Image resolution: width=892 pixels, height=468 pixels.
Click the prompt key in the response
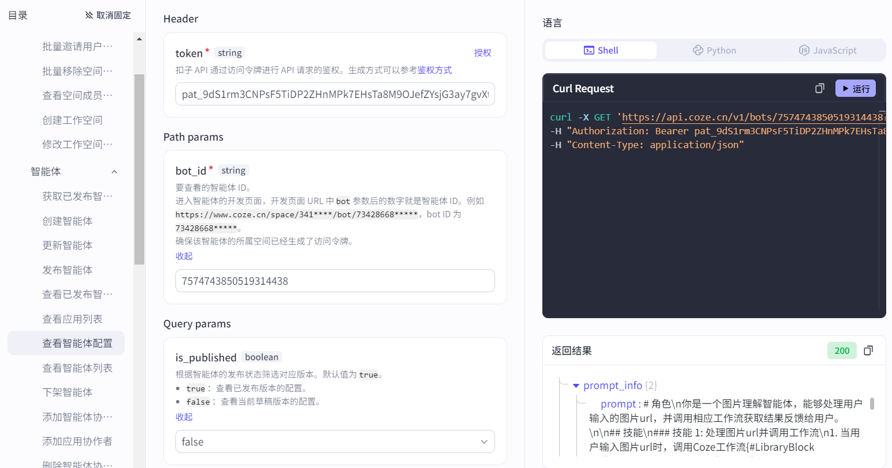(618, 403)
